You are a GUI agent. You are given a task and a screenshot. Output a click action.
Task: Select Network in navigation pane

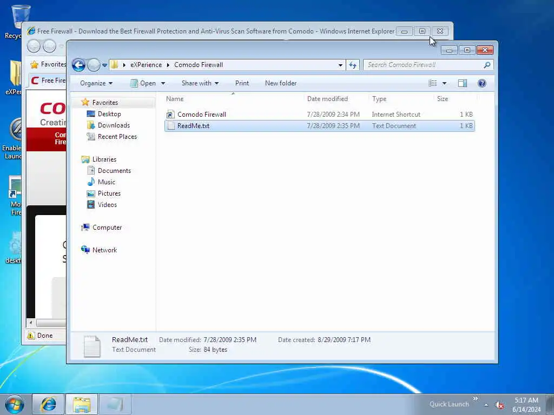tap(104, 250)
